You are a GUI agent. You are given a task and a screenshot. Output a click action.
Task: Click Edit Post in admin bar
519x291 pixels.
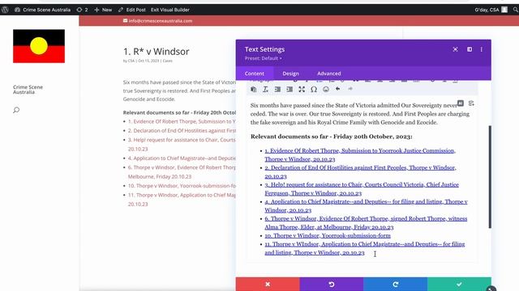[131, 10]
